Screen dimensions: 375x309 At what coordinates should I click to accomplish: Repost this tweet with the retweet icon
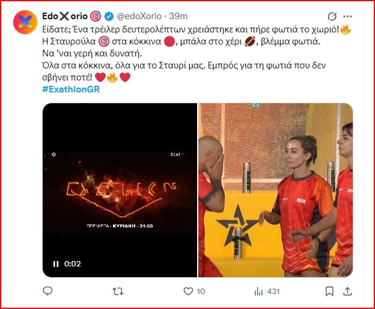click(118, 292)
